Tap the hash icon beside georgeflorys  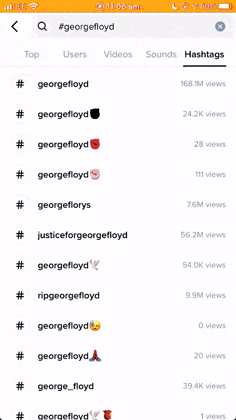(20, 205)
